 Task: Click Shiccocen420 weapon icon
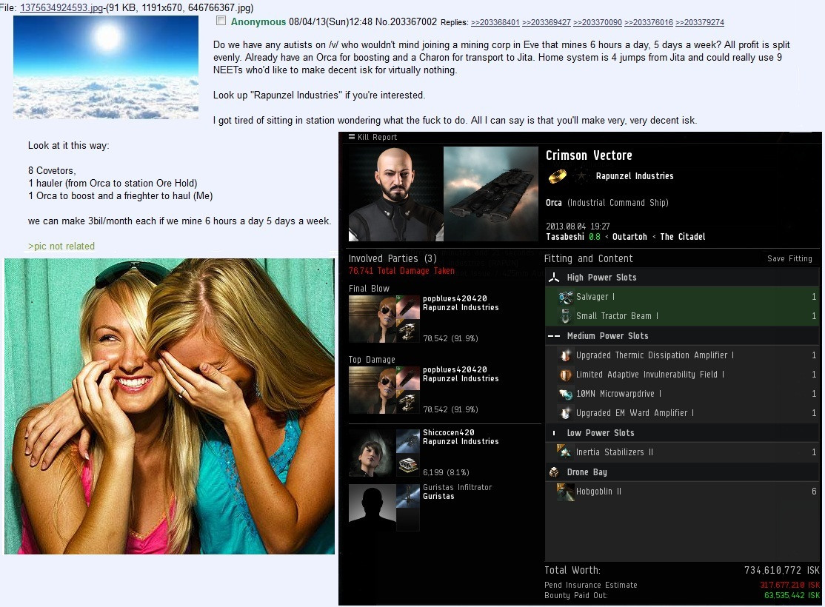point(408,465)
